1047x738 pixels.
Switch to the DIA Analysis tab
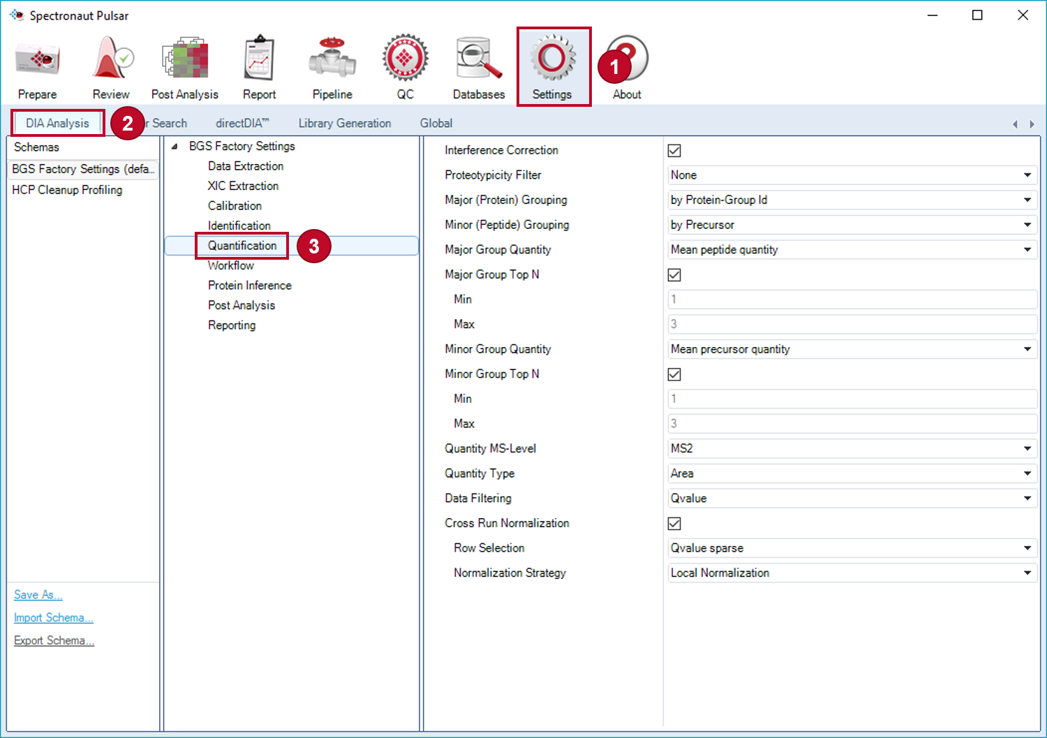pos(58,123)
